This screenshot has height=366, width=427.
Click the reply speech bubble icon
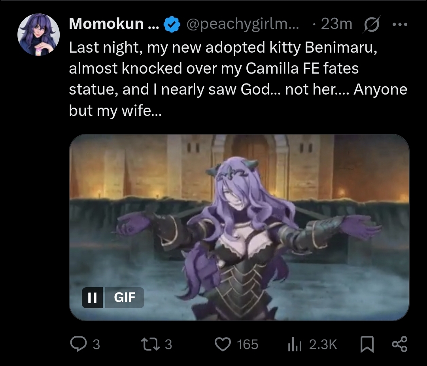(x=78, y=344)
